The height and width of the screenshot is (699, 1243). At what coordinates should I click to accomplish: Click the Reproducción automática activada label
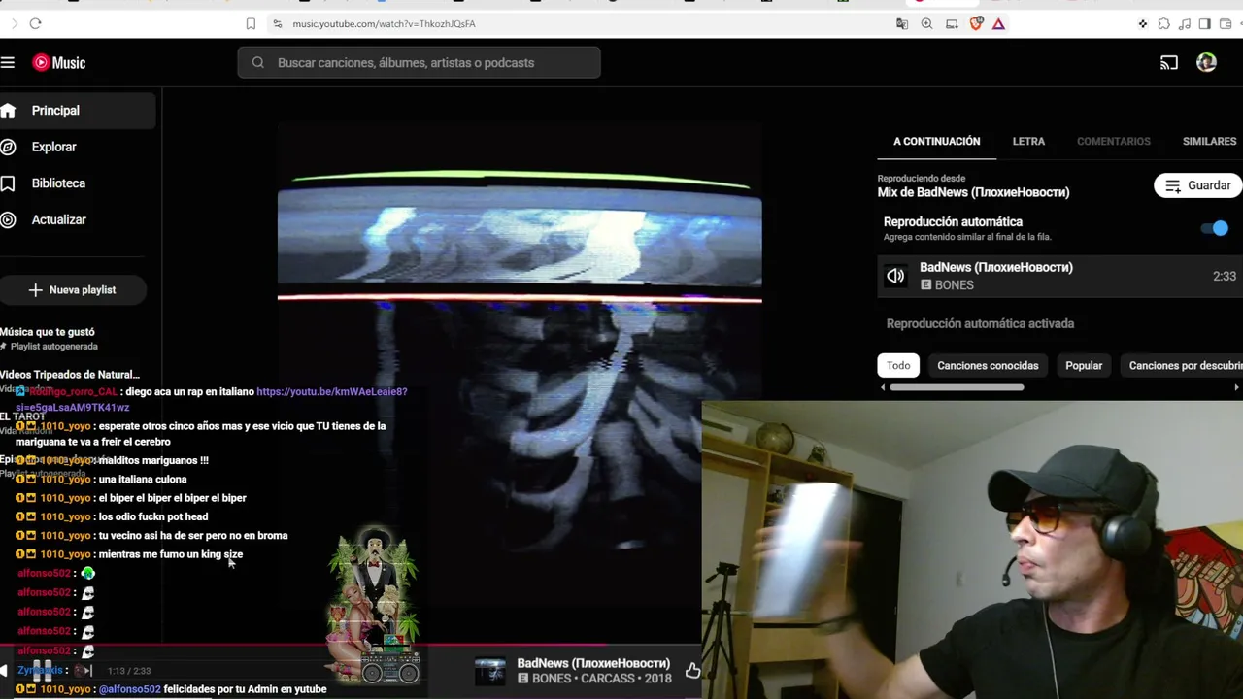tap(980, 323)
